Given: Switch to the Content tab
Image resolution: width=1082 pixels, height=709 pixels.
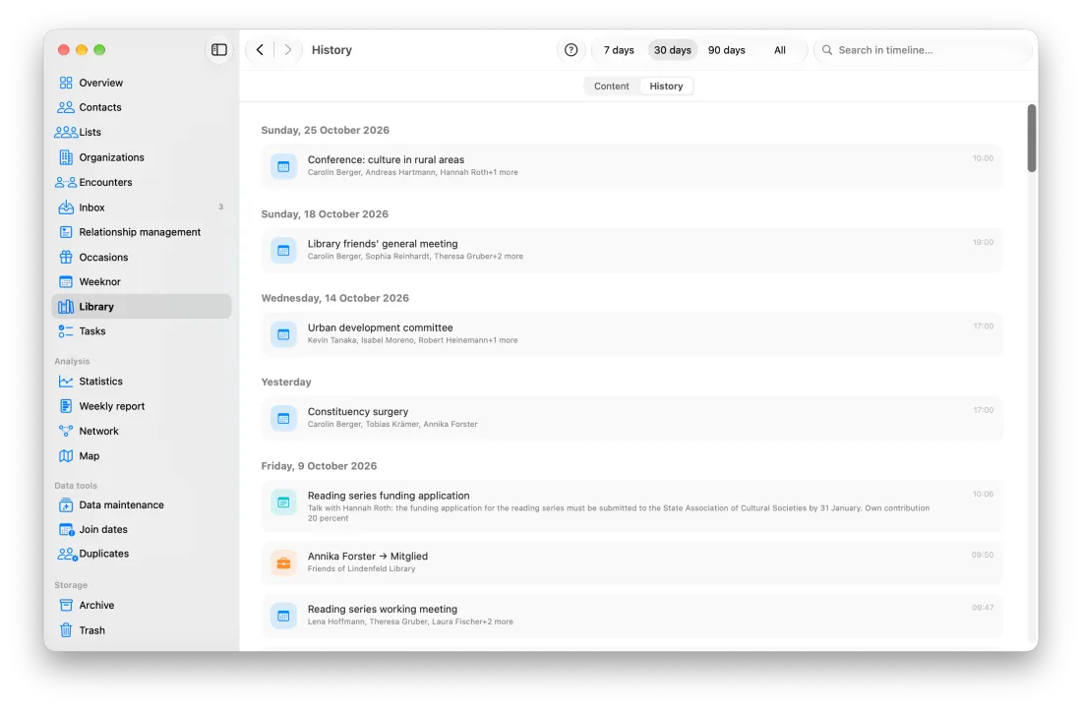Looking at the screenshot, I should (612, 87).
